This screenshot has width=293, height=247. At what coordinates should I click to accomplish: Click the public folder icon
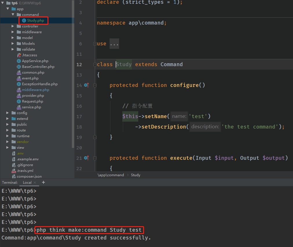coord(14,125)
